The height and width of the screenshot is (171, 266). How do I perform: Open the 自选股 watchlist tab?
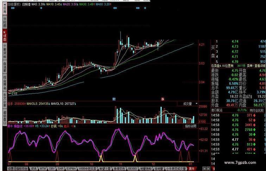(x=5, y=67)
